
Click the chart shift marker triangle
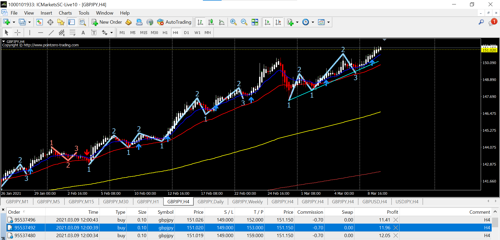(x=384, y=40)
